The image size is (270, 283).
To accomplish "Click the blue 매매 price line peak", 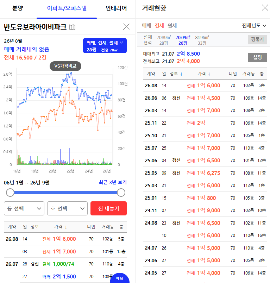I will pos(71,73).
